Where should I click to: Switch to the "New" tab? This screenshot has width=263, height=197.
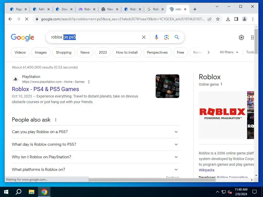point(110,9)
